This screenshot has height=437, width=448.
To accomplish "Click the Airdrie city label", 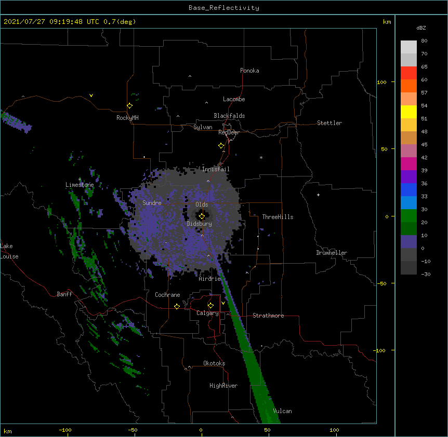I will click(210, 279).
